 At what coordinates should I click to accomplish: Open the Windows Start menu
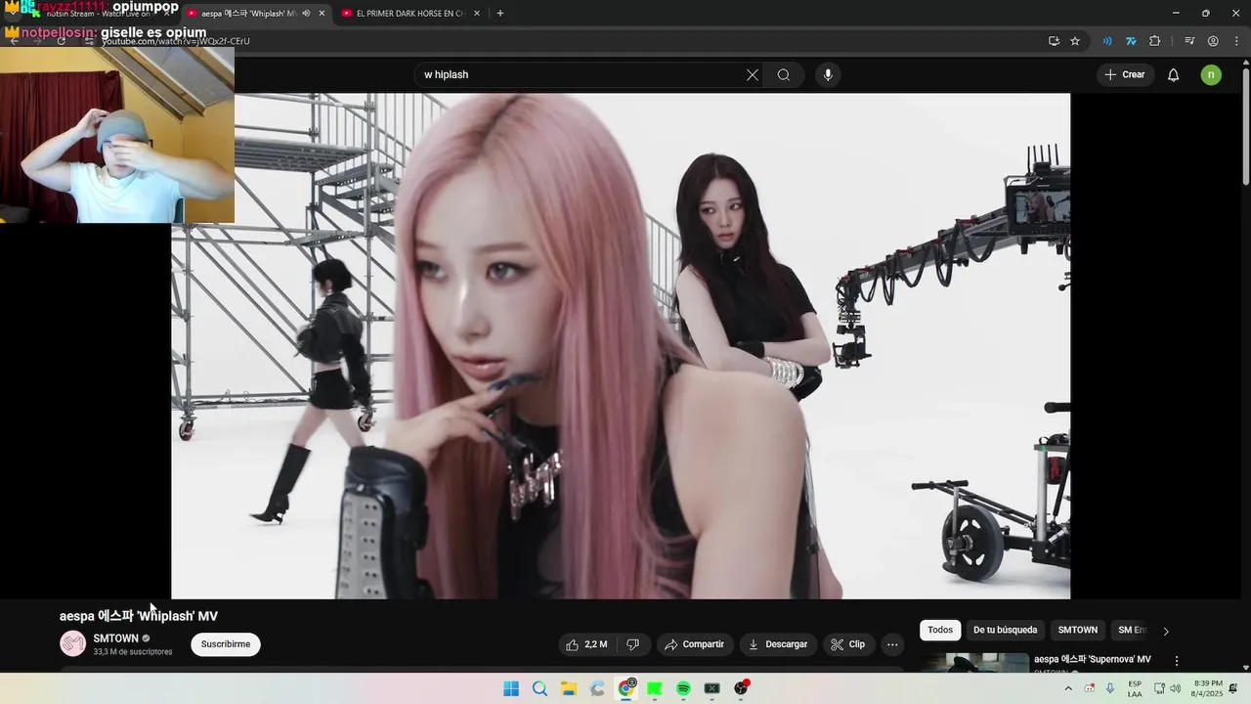(x=511, y=688)
